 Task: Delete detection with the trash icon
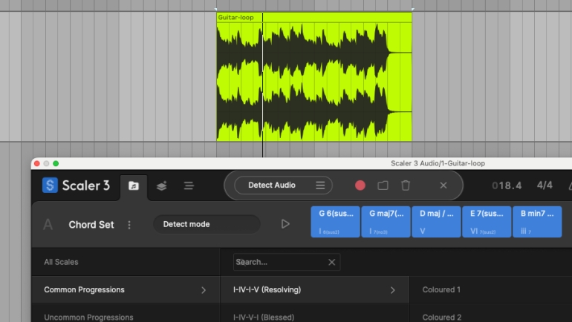tap(406, 185)
